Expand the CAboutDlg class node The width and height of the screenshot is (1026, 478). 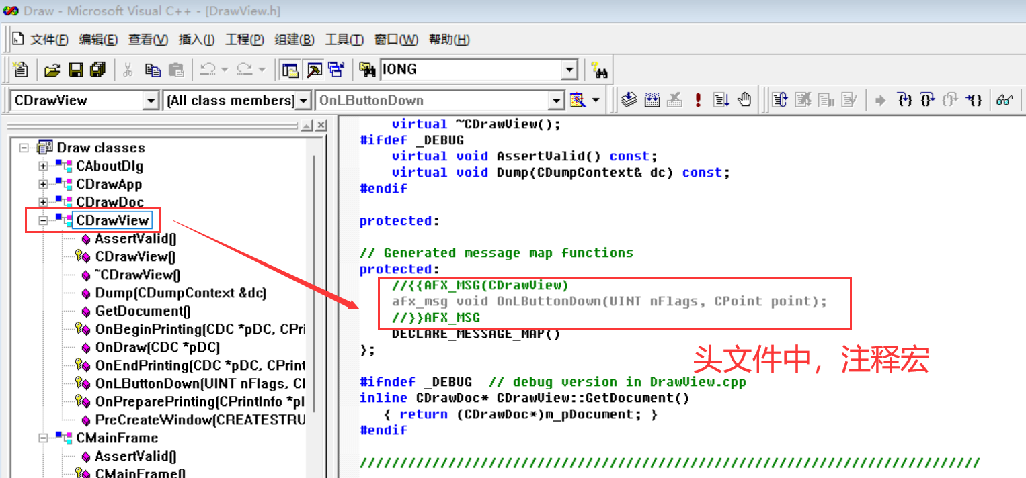point(44,166)
